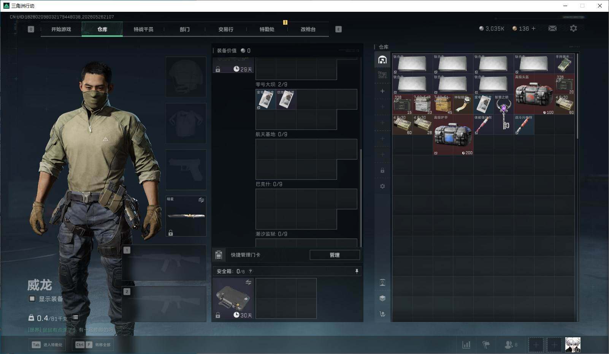Select the 7.62x51 ammo box with 45
The image size is (609, 354).
[x=443, y=104]
